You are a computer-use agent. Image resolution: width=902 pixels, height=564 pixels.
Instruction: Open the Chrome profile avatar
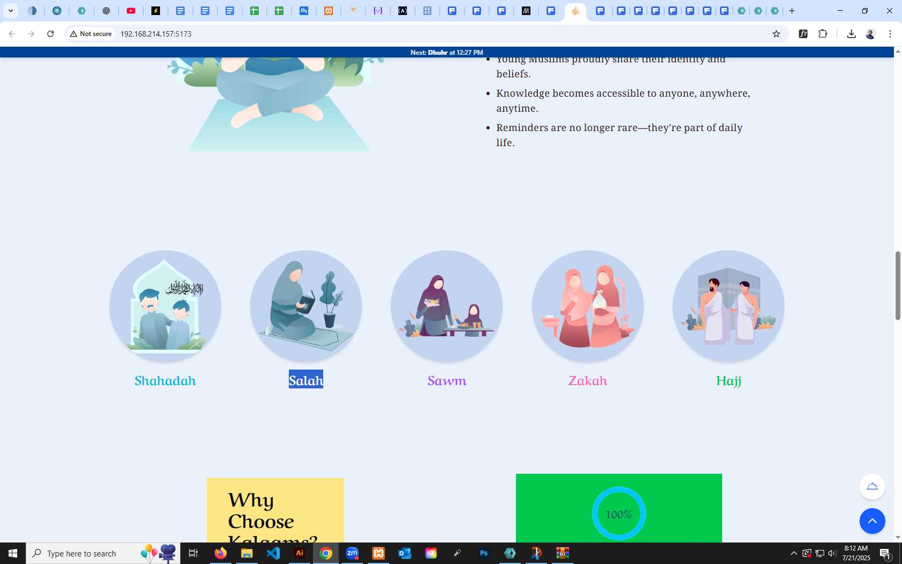(870, 34)
